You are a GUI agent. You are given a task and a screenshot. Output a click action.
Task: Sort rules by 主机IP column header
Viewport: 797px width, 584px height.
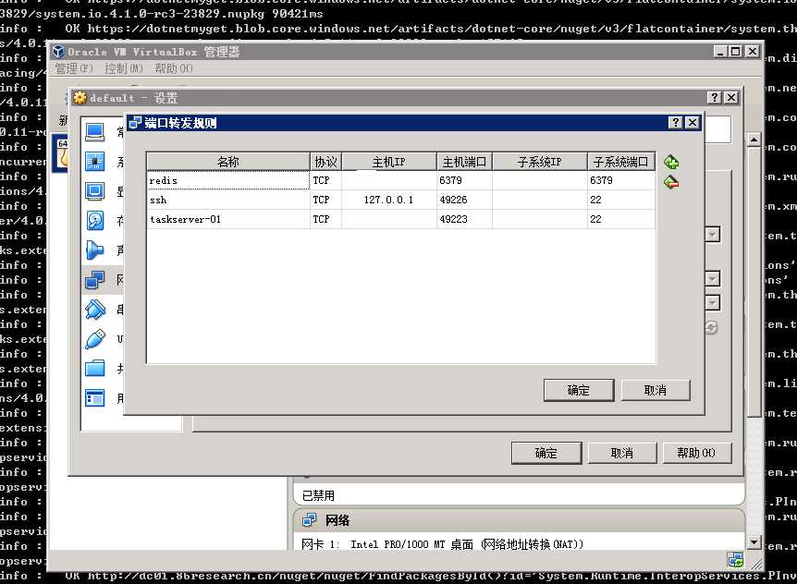pos(389,162)
